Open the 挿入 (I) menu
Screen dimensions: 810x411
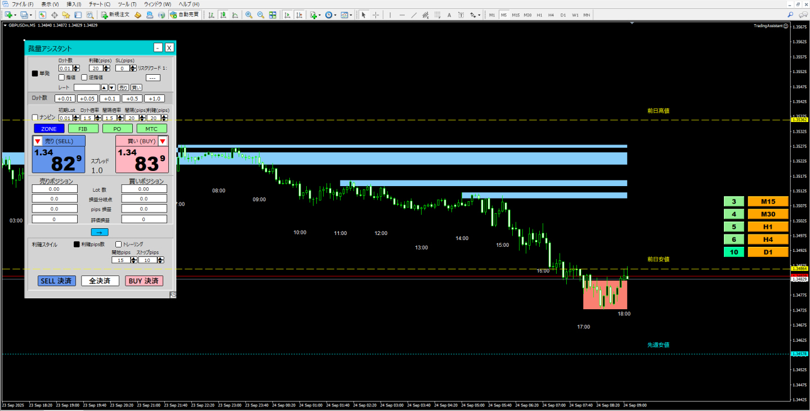[74, 4]
